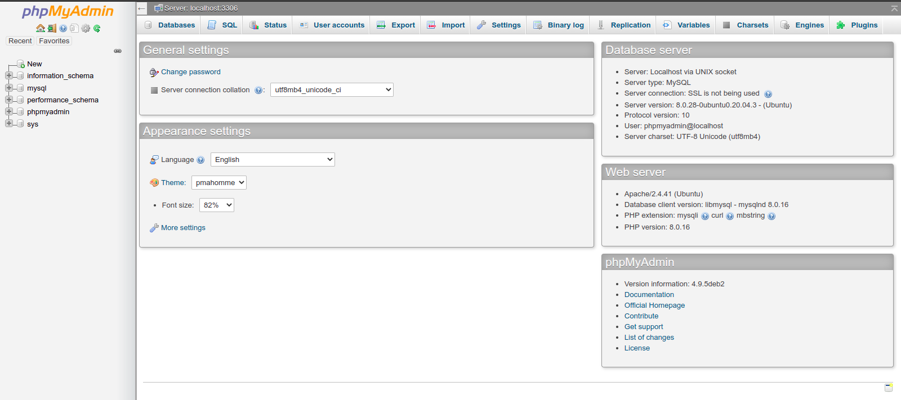Open the Documentation link
The height and width of the screenshot is (400, 901).
[x=649, y=295]
